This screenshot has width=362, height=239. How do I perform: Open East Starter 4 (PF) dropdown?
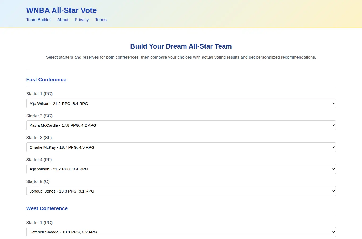(181, 169)
